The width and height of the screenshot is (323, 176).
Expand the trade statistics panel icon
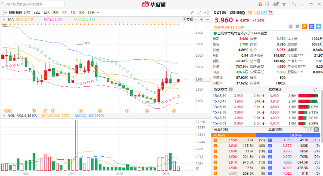[x=315, y=90]
